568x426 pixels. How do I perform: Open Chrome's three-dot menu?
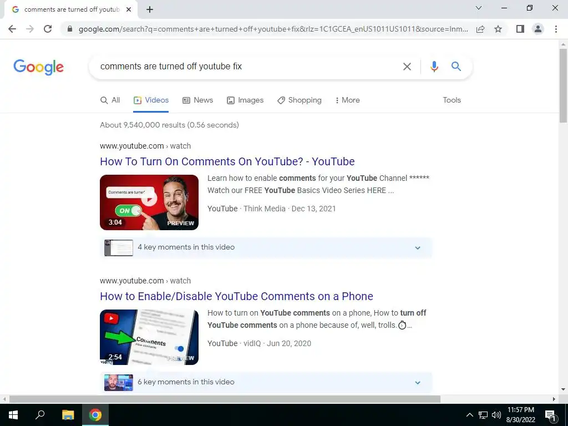556,29
